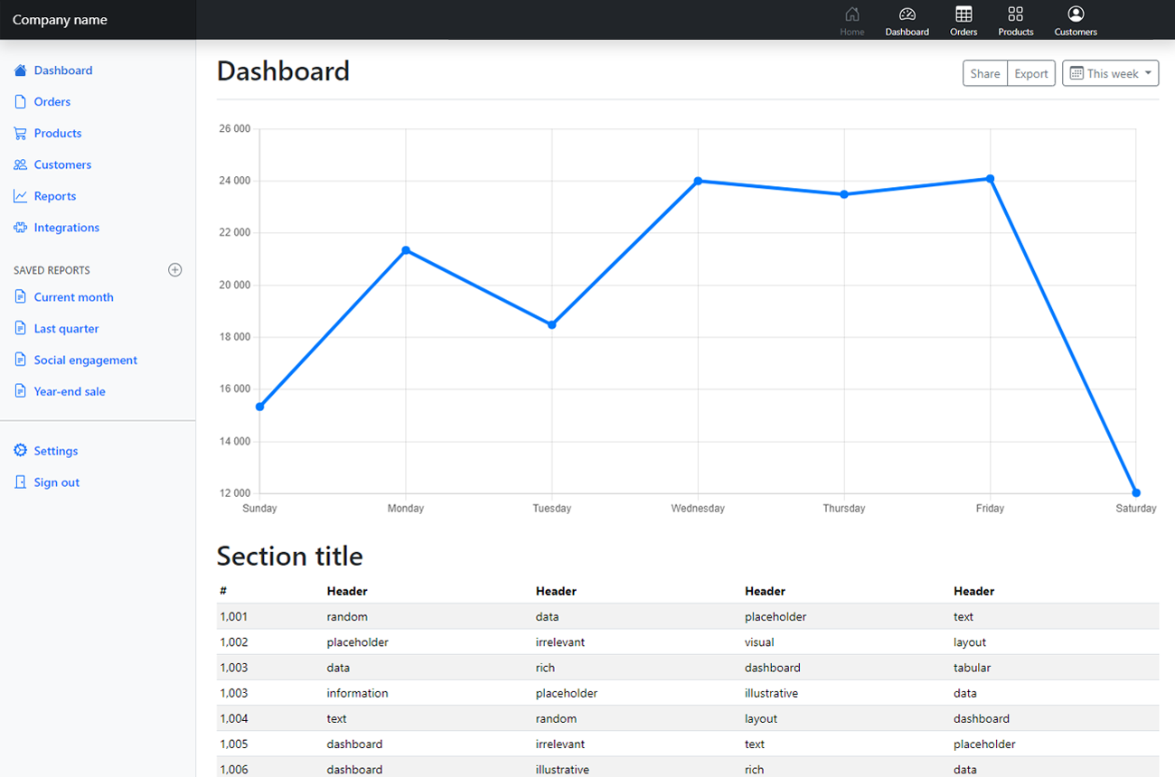Go to Orders in the sidebar
This screenshot has width=1175, height=777.
[52, 101]
